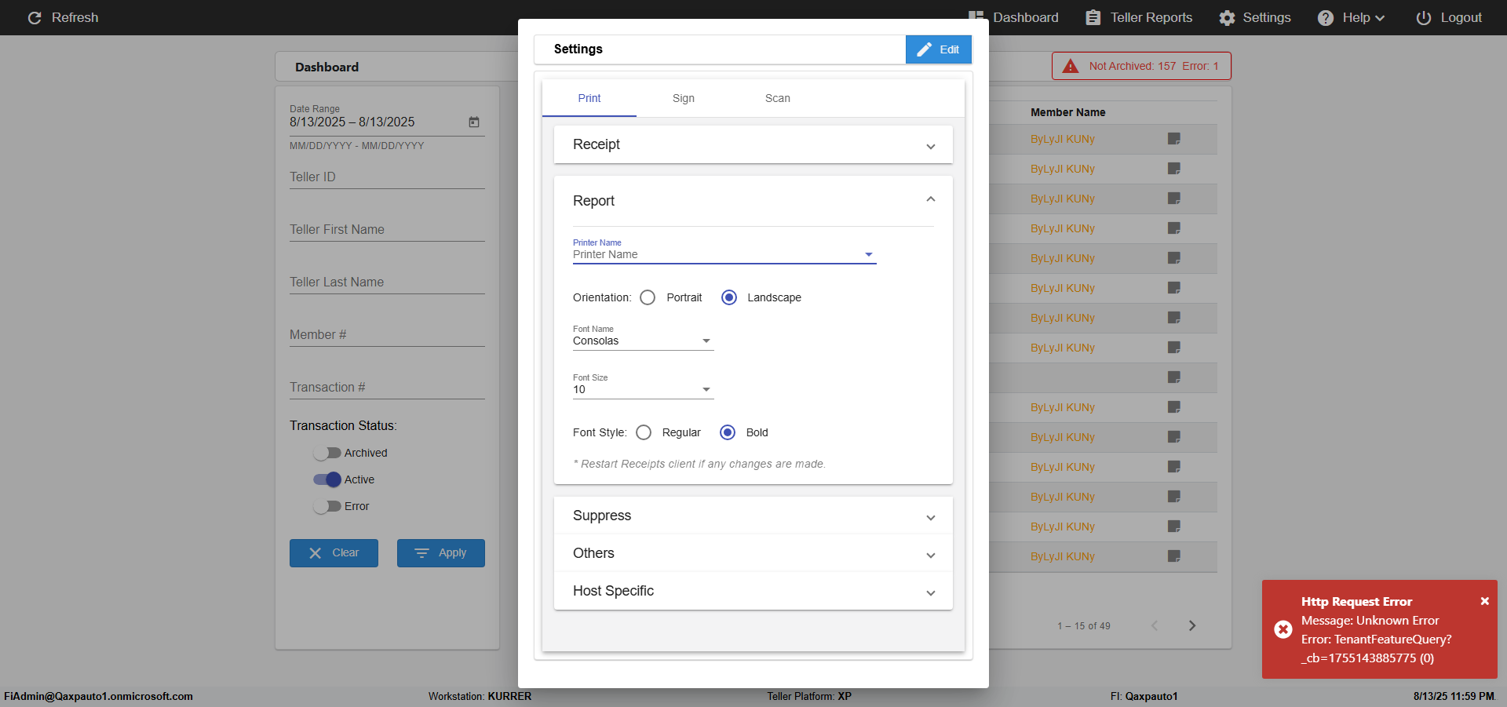Select Portrait orientation

[648, 297]
